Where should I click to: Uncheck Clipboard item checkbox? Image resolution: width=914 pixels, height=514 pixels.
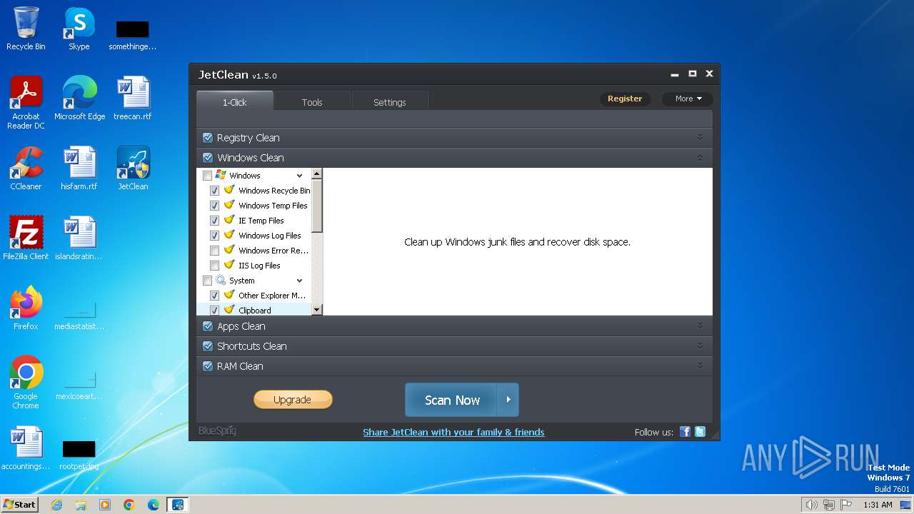tap(214, 311)
